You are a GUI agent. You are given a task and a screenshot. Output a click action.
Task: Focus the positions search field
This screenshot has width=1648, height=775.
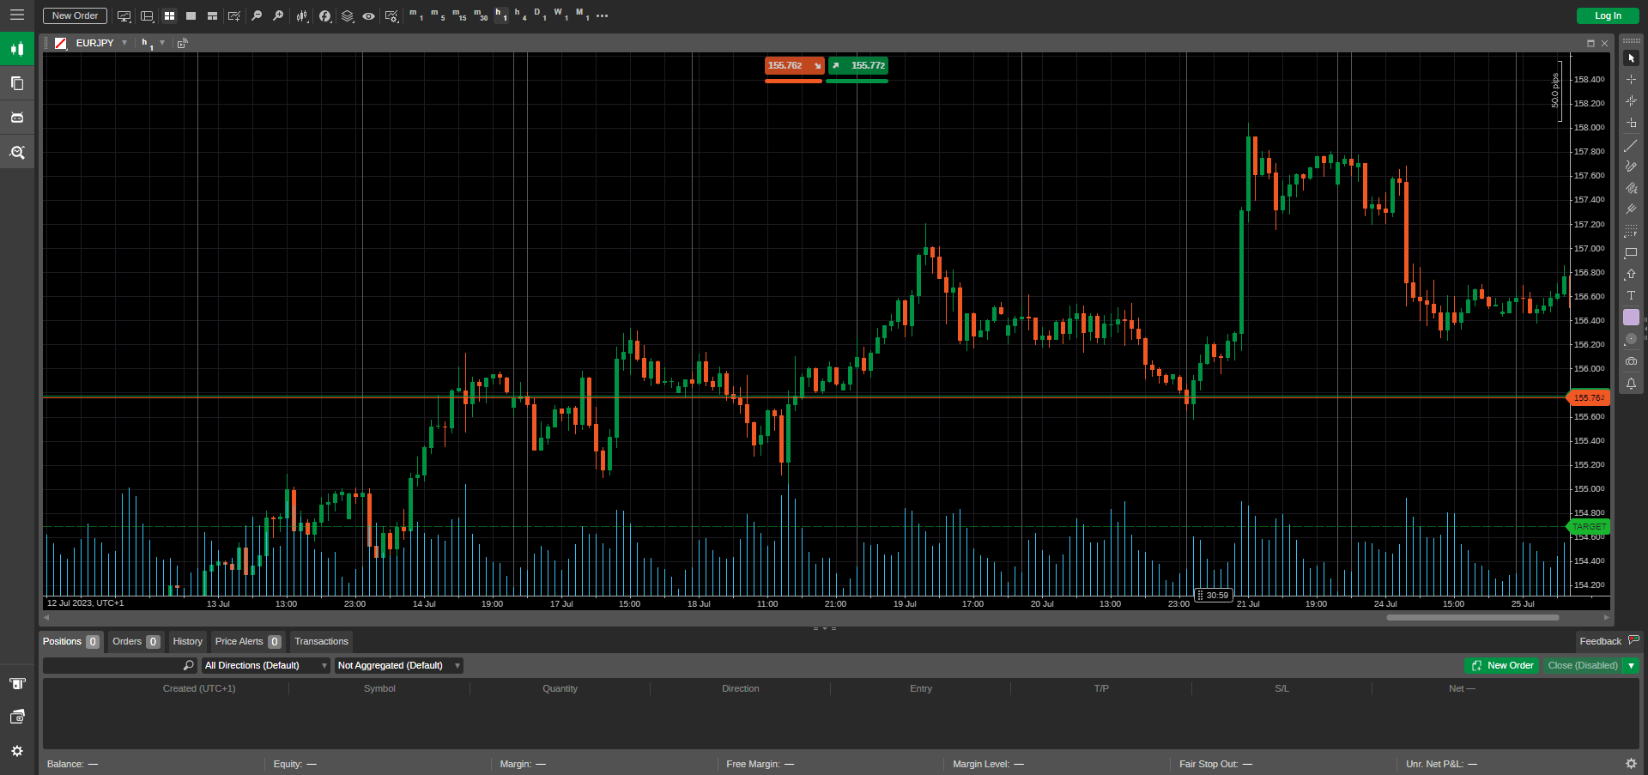pos(120,666)
